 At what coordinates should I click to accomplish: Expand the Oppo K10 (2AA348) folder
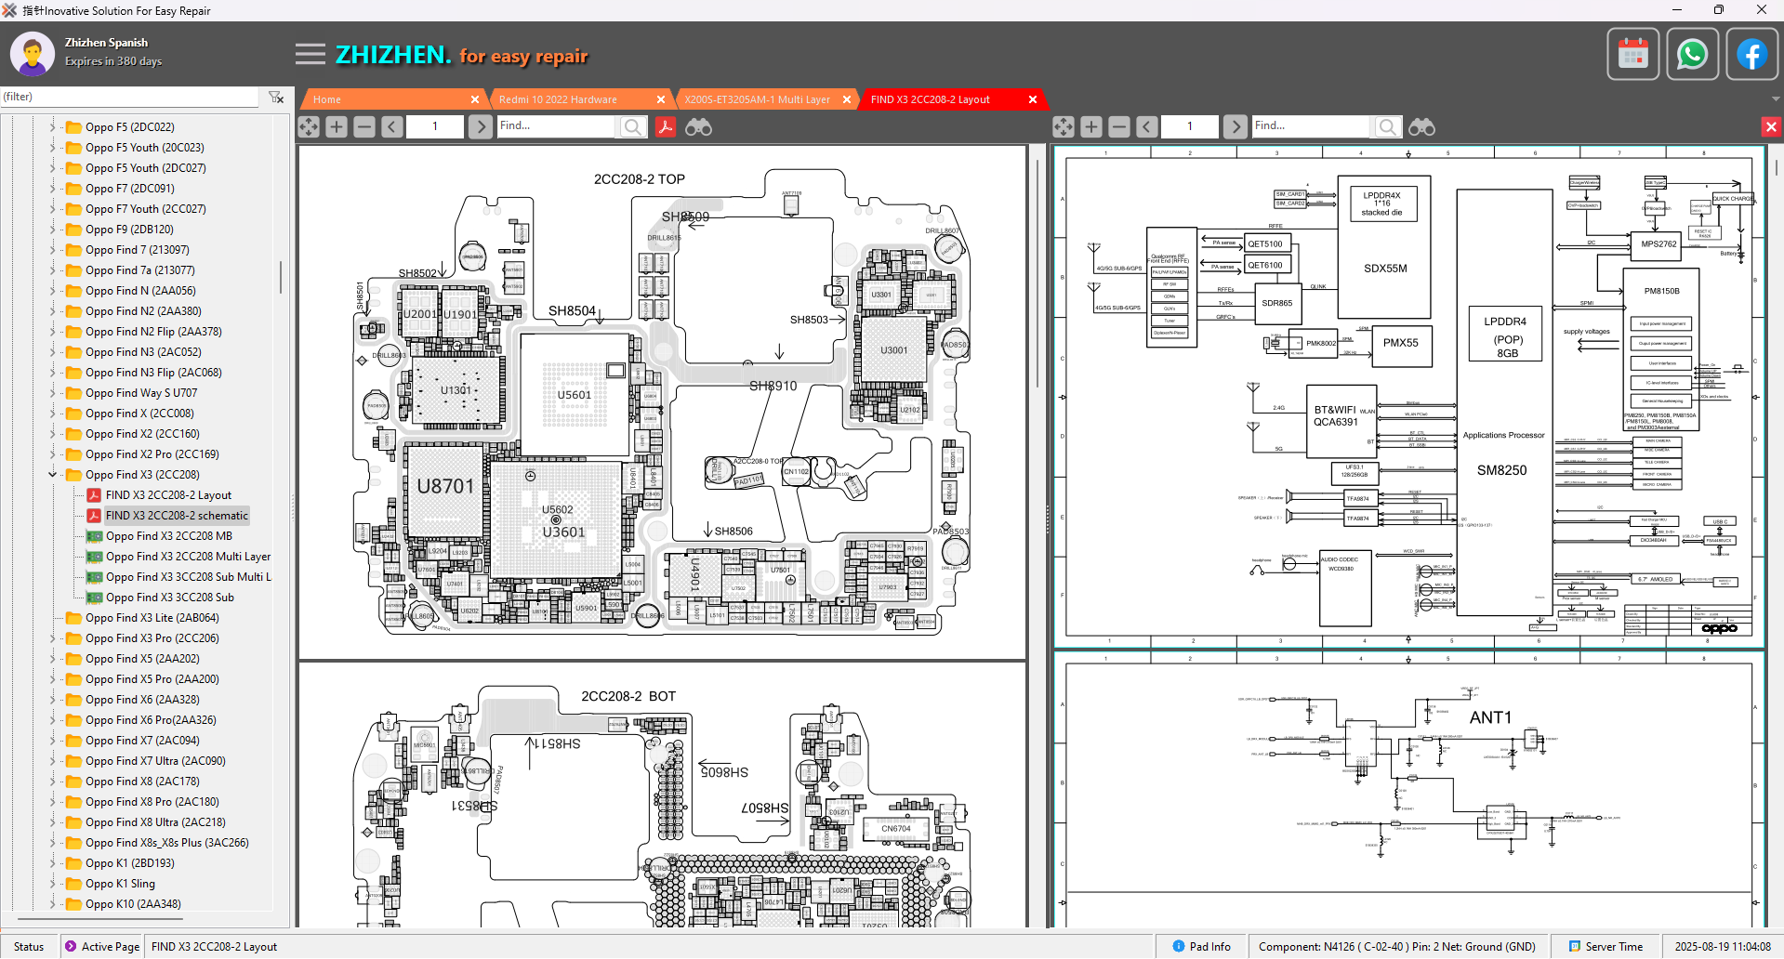coord(53,904)
